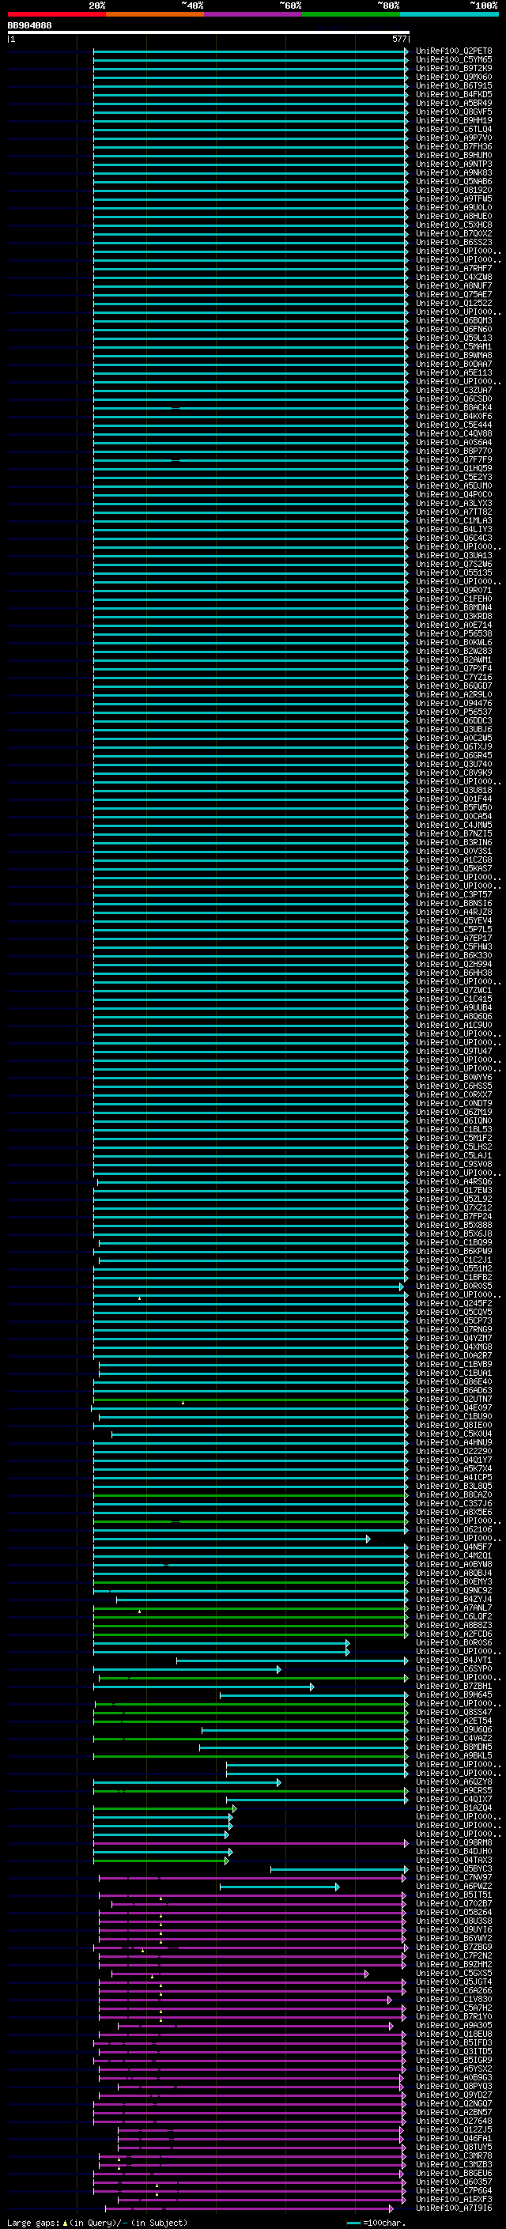The image size is (506, 2229).
Task: Select the UniRef100_O55135 label
Action: (x=454, y=572)
